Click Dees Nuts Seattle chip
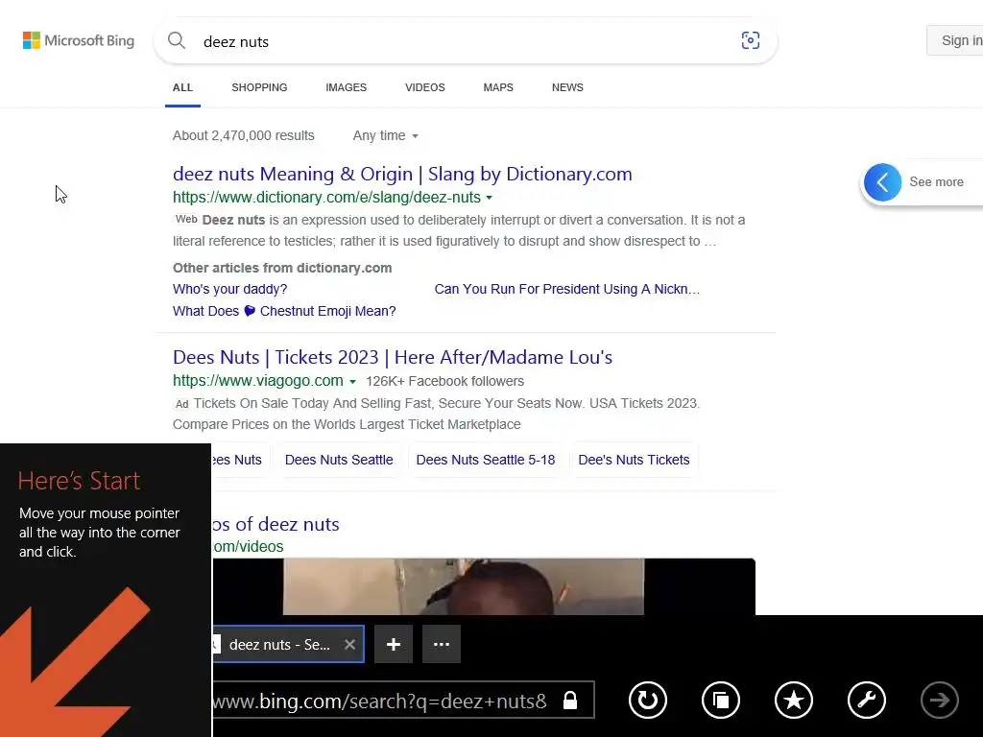983x737 pixels. coord(339,460)
